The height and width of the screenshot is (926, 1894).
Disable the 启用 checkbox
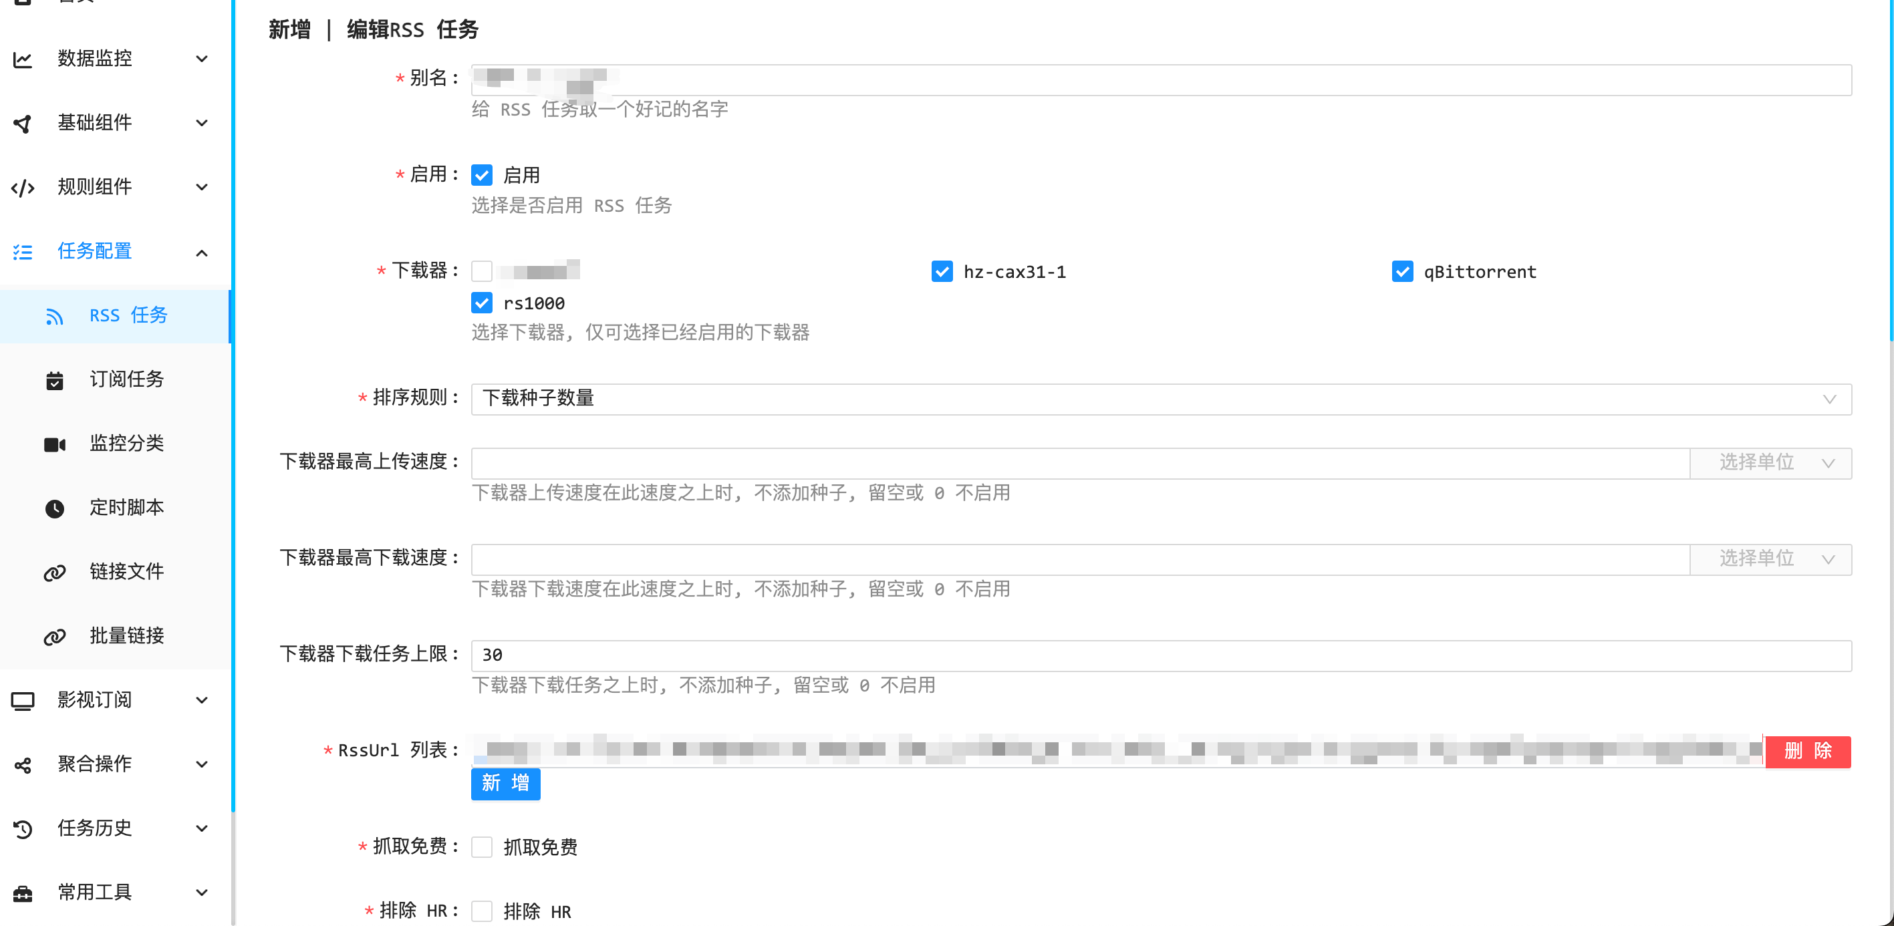[483, 174]
